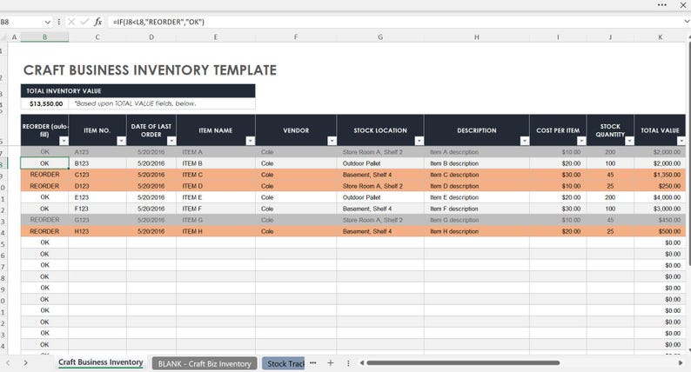Select G123 item number cell

(x=97, y=220)
